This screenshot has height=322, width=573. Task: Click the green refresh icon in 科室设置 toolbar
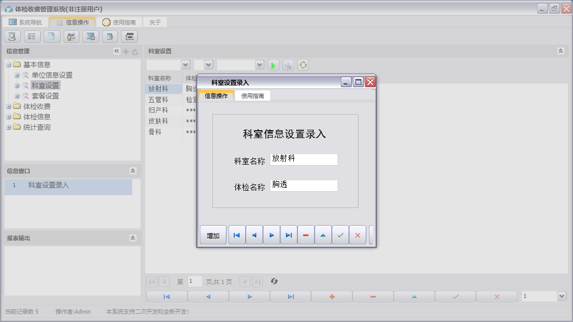click(x=303, y=65)
